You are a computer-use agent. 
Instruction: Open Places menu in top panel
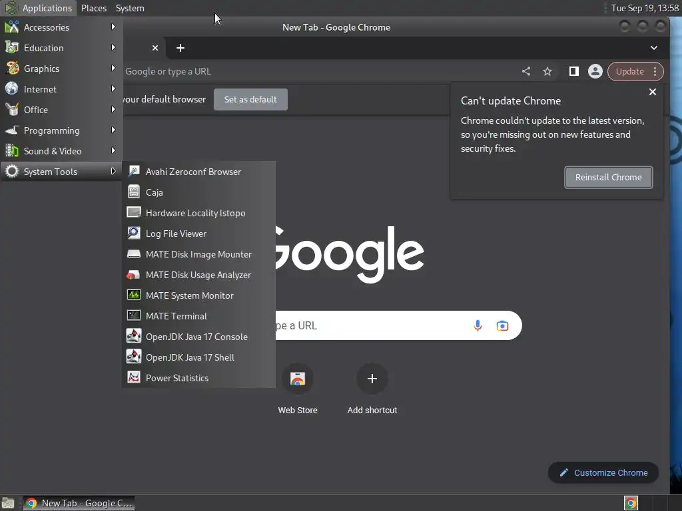tap(93, 8)
